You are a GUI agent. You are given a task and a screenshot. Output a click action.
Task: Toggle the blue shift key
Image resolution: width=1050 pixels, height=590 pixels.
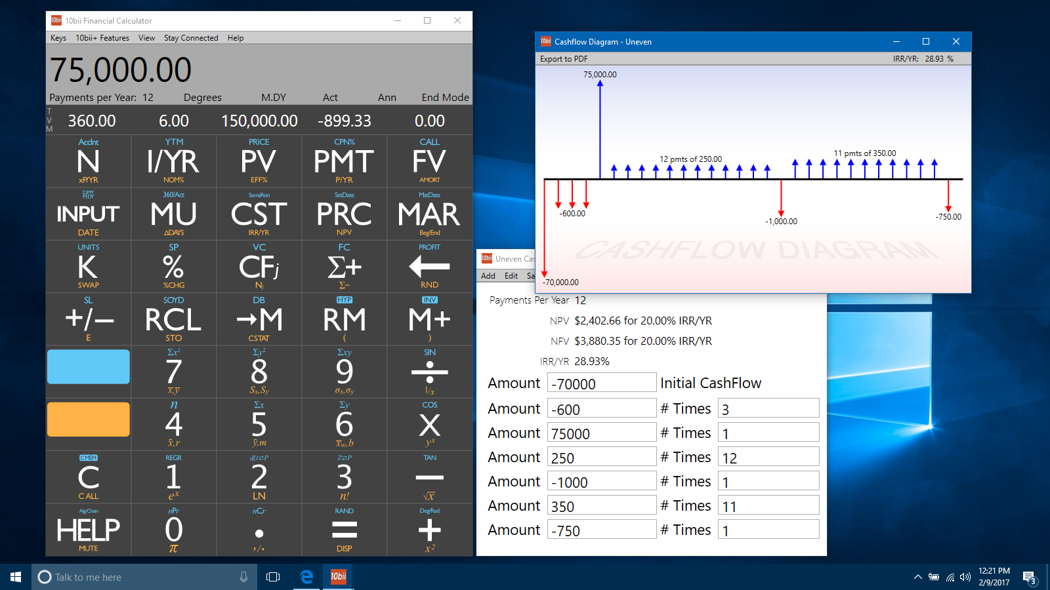(88, 366)
